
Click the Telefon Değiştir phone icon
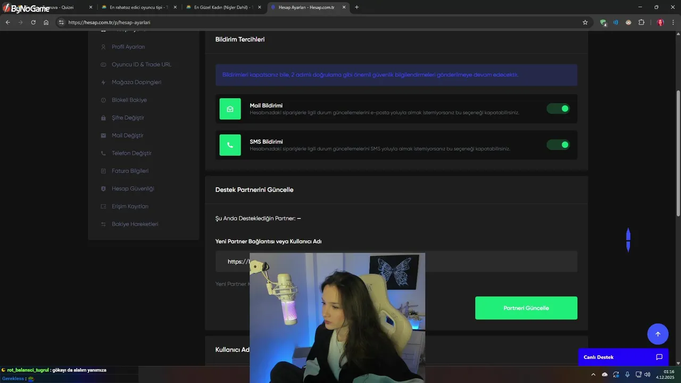[103, 153]
